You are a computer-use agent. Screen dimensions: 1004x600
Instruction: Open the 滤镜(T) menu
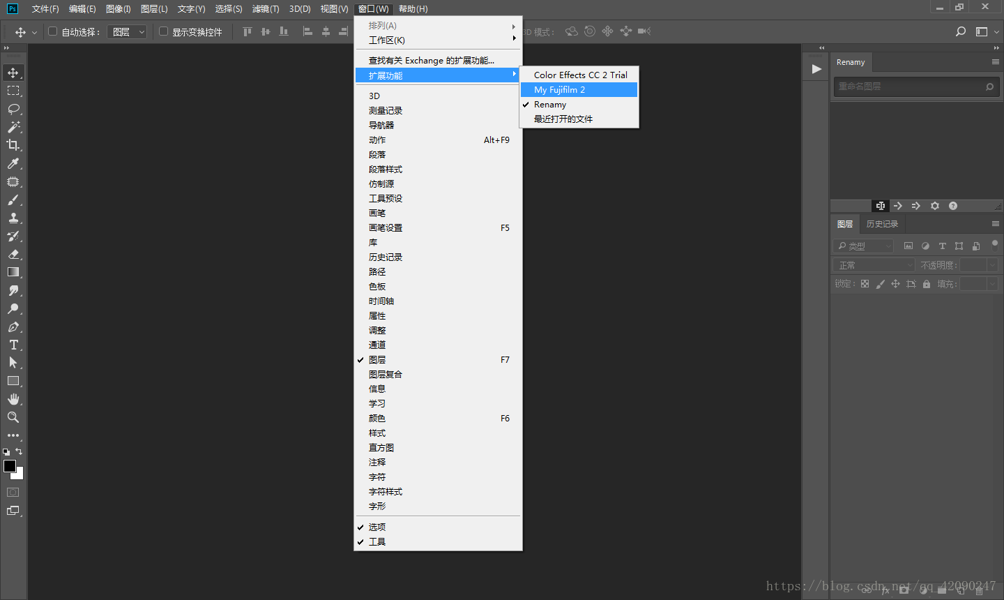pyautogui.click(x=266, y=9)
